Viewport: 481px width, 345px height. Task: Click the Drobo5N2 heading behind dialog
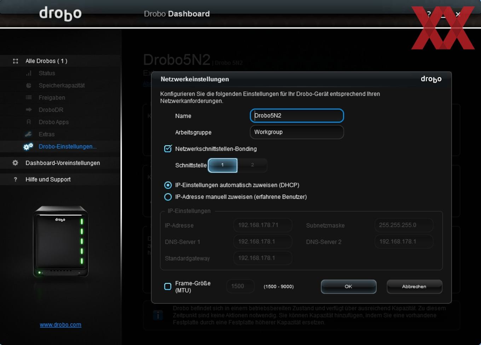click(177, 60)
